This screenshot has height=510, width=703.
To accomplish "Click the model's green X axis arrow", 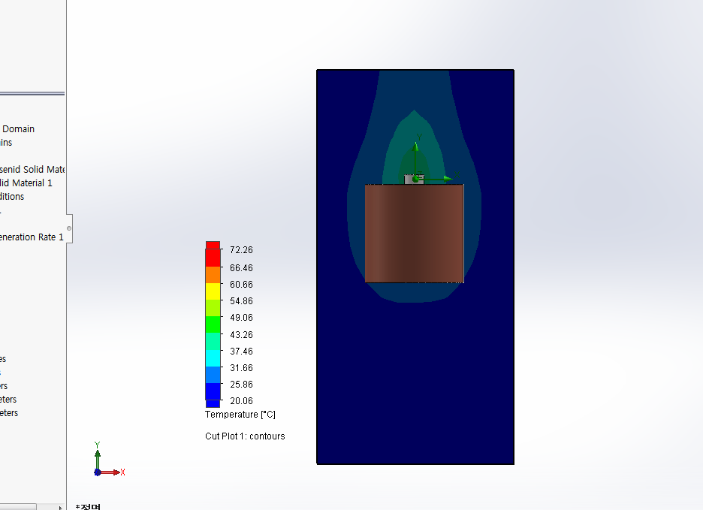I will click(436, 179).
